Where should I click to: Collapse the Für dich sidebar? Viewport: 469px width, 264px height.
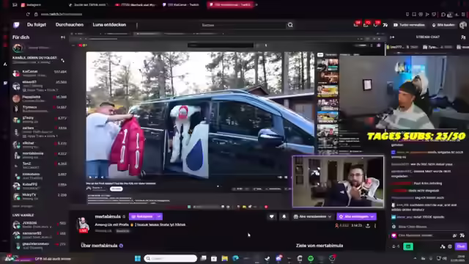coord(63,37)
